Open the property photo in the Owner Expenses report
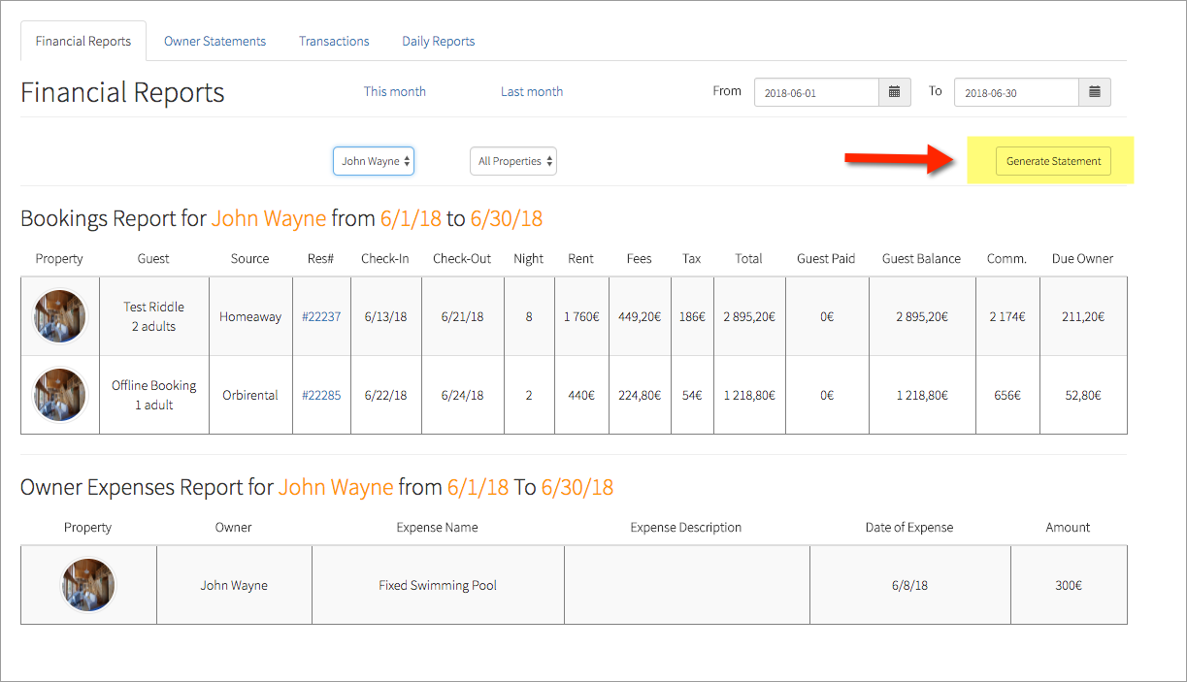 (87, 584)
